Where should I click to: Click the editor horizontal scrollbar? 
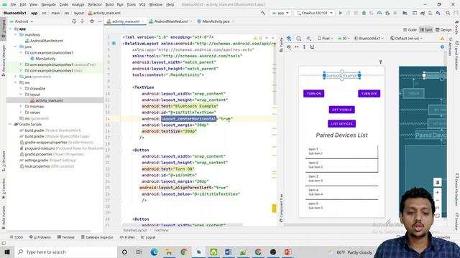[183, 225]
